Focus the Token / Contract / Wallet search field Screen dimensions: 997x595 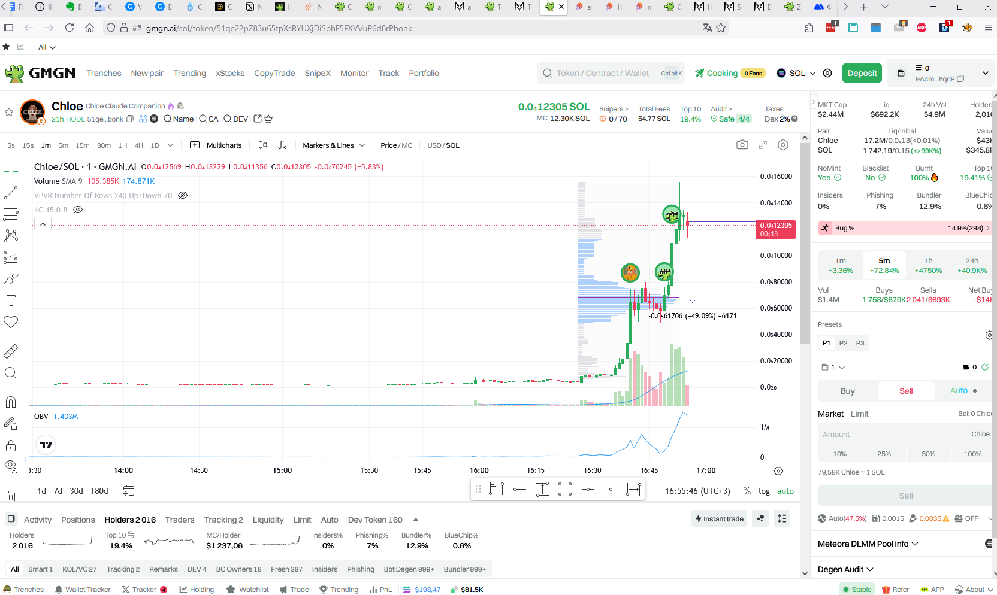(x=611, y=73)
